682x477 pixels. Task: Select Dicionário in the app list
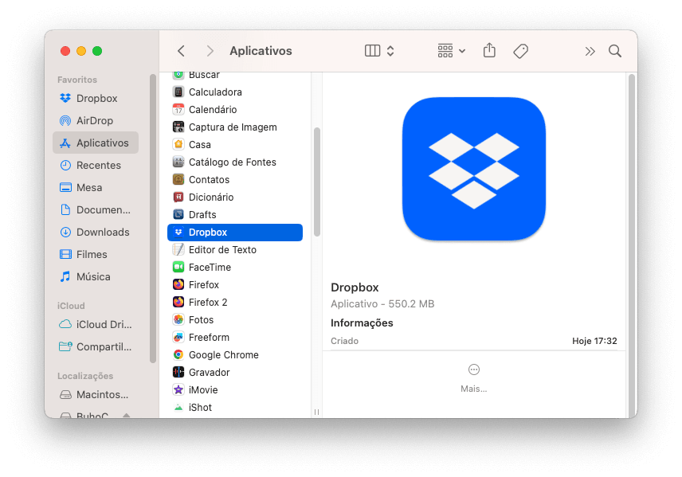tap(235, 197)
